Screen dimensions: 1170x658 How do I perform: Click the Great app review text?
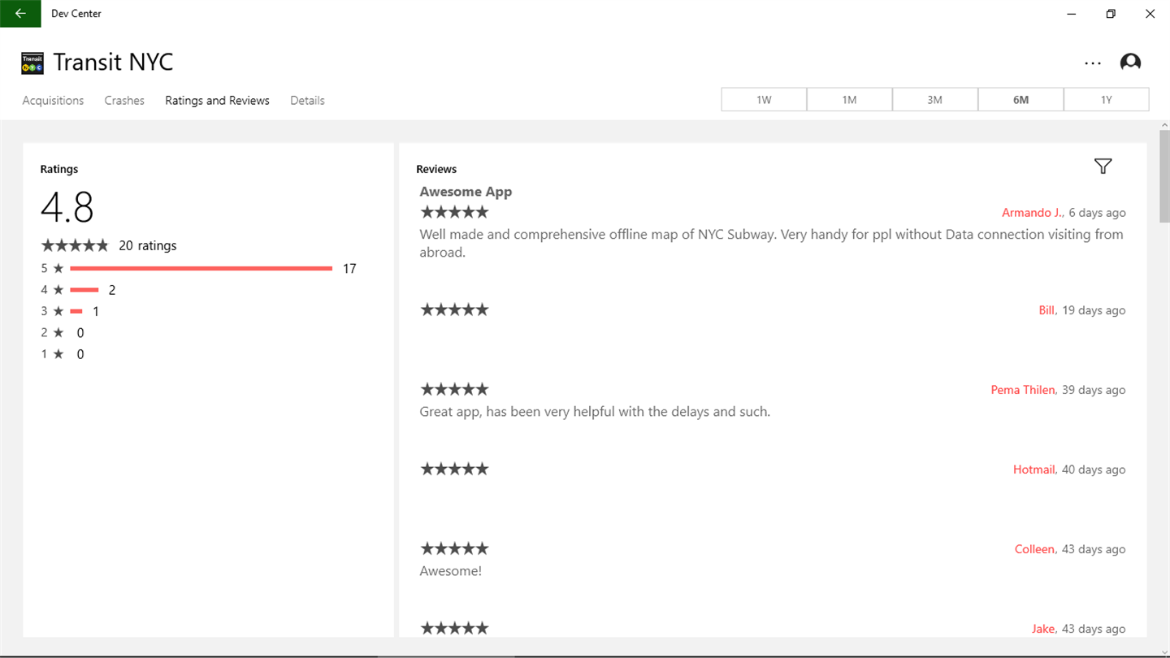(x=595, y=412)
